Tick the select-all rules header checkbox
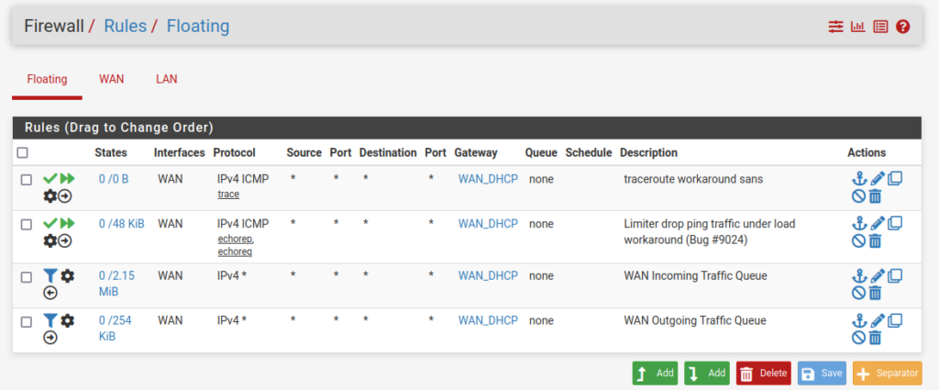 pos(23,153)
